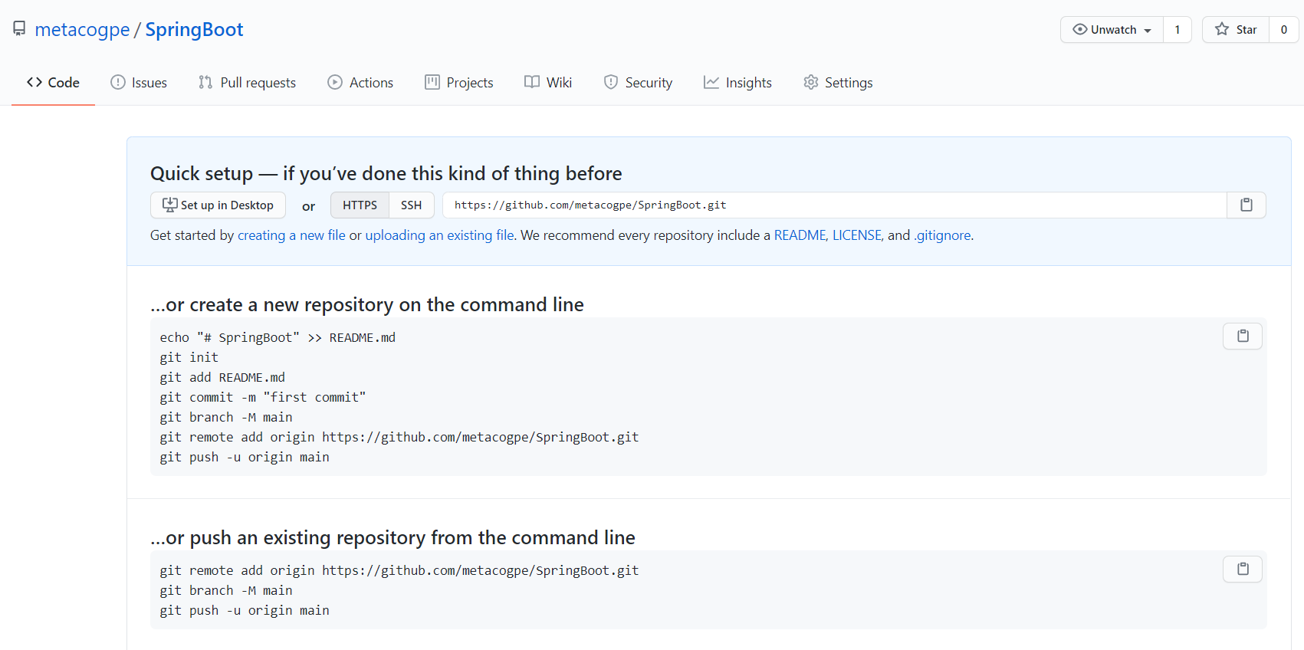Click '...or create a new repository' heading
The height and width of the screenshot is (650, 1304).
coord(367,304)
